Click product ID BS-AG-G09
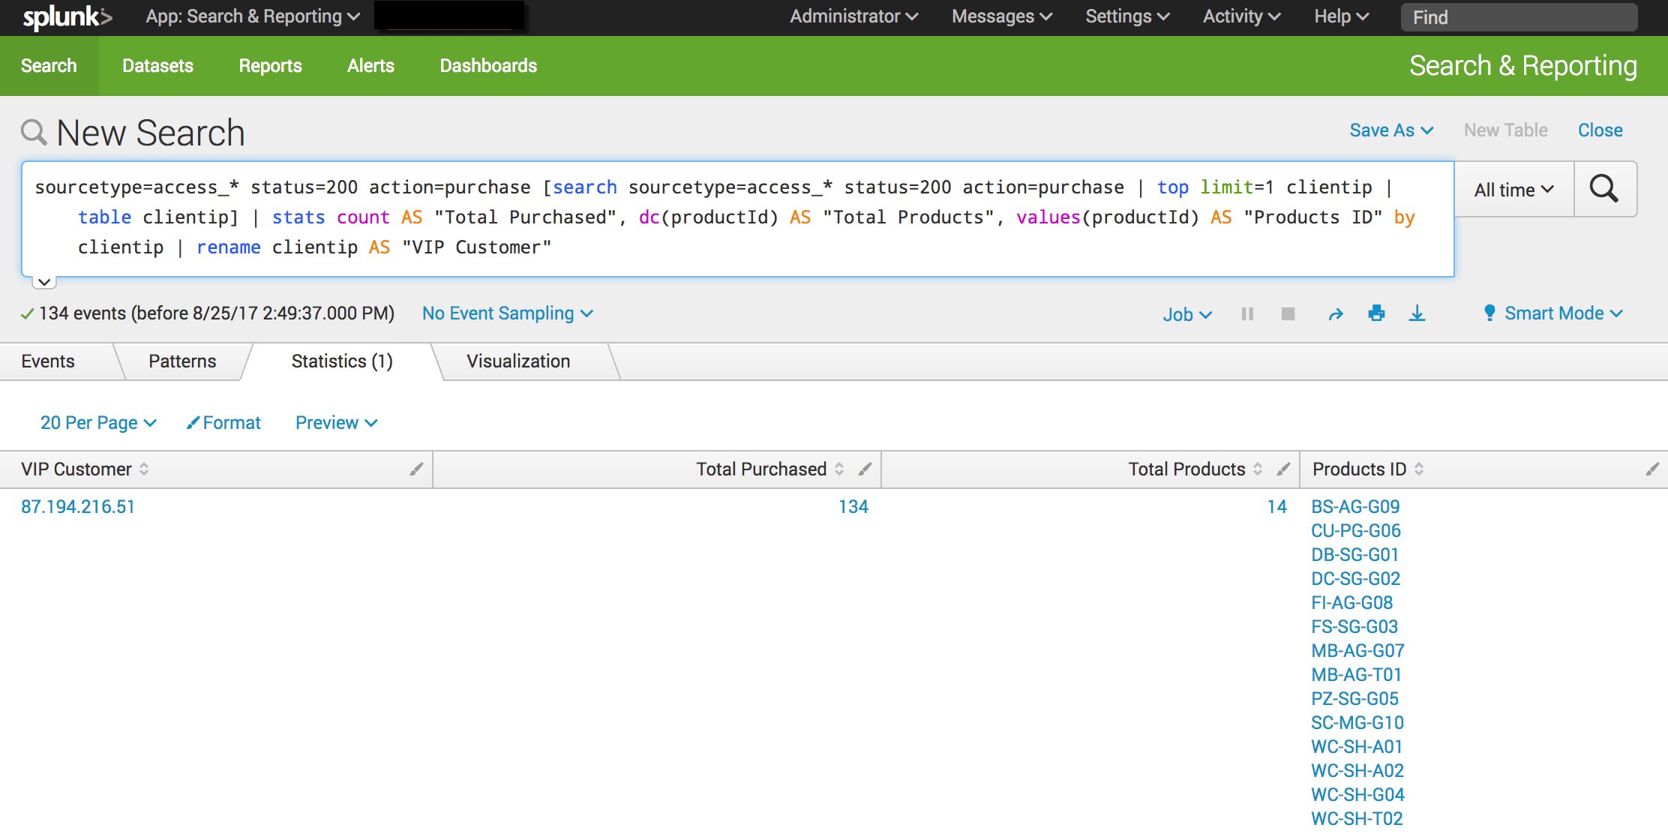Screen dimensions: 1668x837 point(1355,507)
